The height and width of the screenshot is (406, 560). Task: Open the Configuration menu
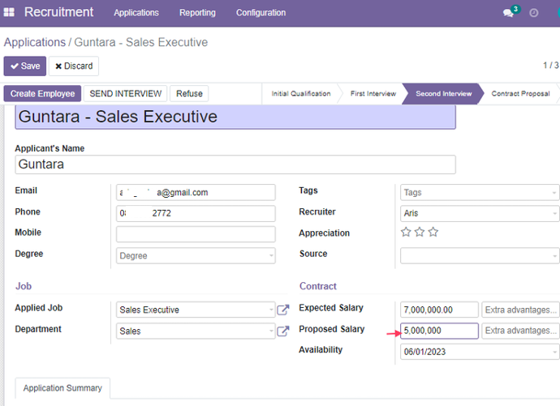[261, 13]
